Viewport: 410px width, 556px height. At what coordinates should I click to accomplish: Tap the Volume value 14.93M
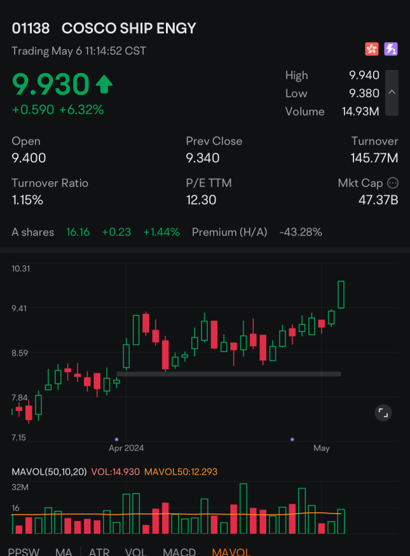click(360, 111)
